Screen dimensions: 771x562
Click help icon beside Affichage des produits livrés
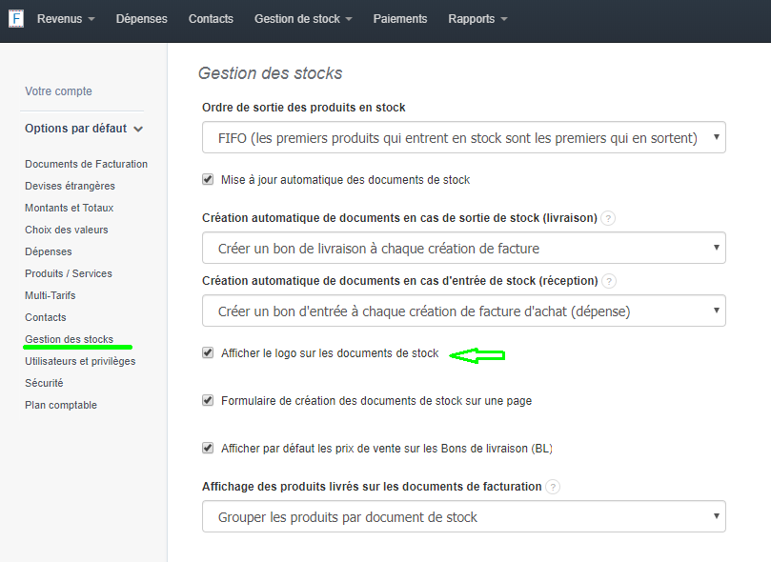click(553, 487)
